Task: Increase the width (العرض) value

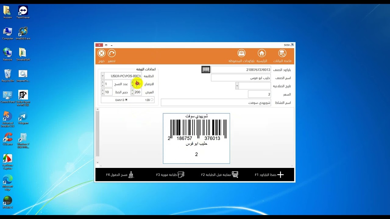Action: [132, 90]
